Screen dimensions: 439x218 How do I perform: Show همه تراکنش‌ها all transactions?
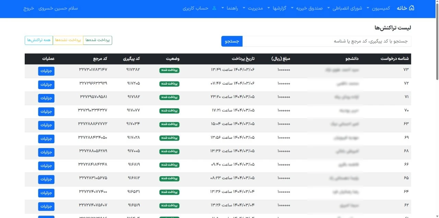pos(39,40)
